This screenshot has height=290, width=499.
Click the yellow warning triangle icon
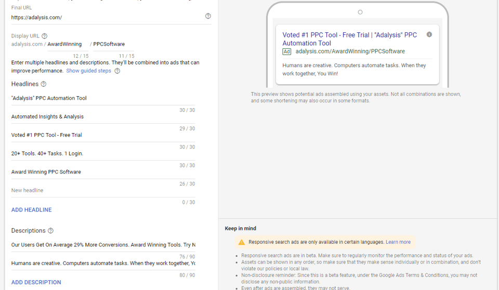tap(241, 242)
